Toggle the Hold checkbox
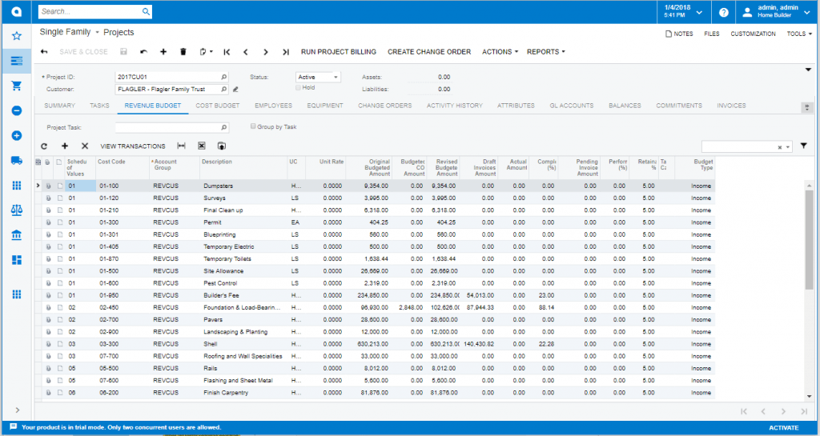 298,88
